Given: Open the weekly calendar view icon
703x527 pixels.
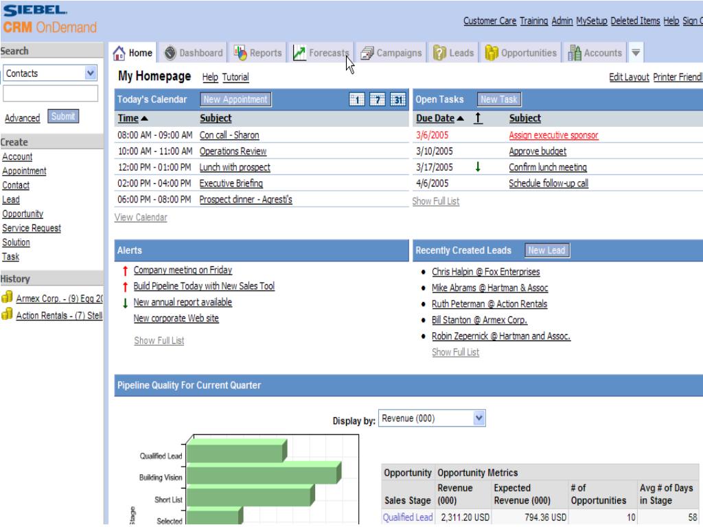Looking at the screenshot, I should pos(377,99).
